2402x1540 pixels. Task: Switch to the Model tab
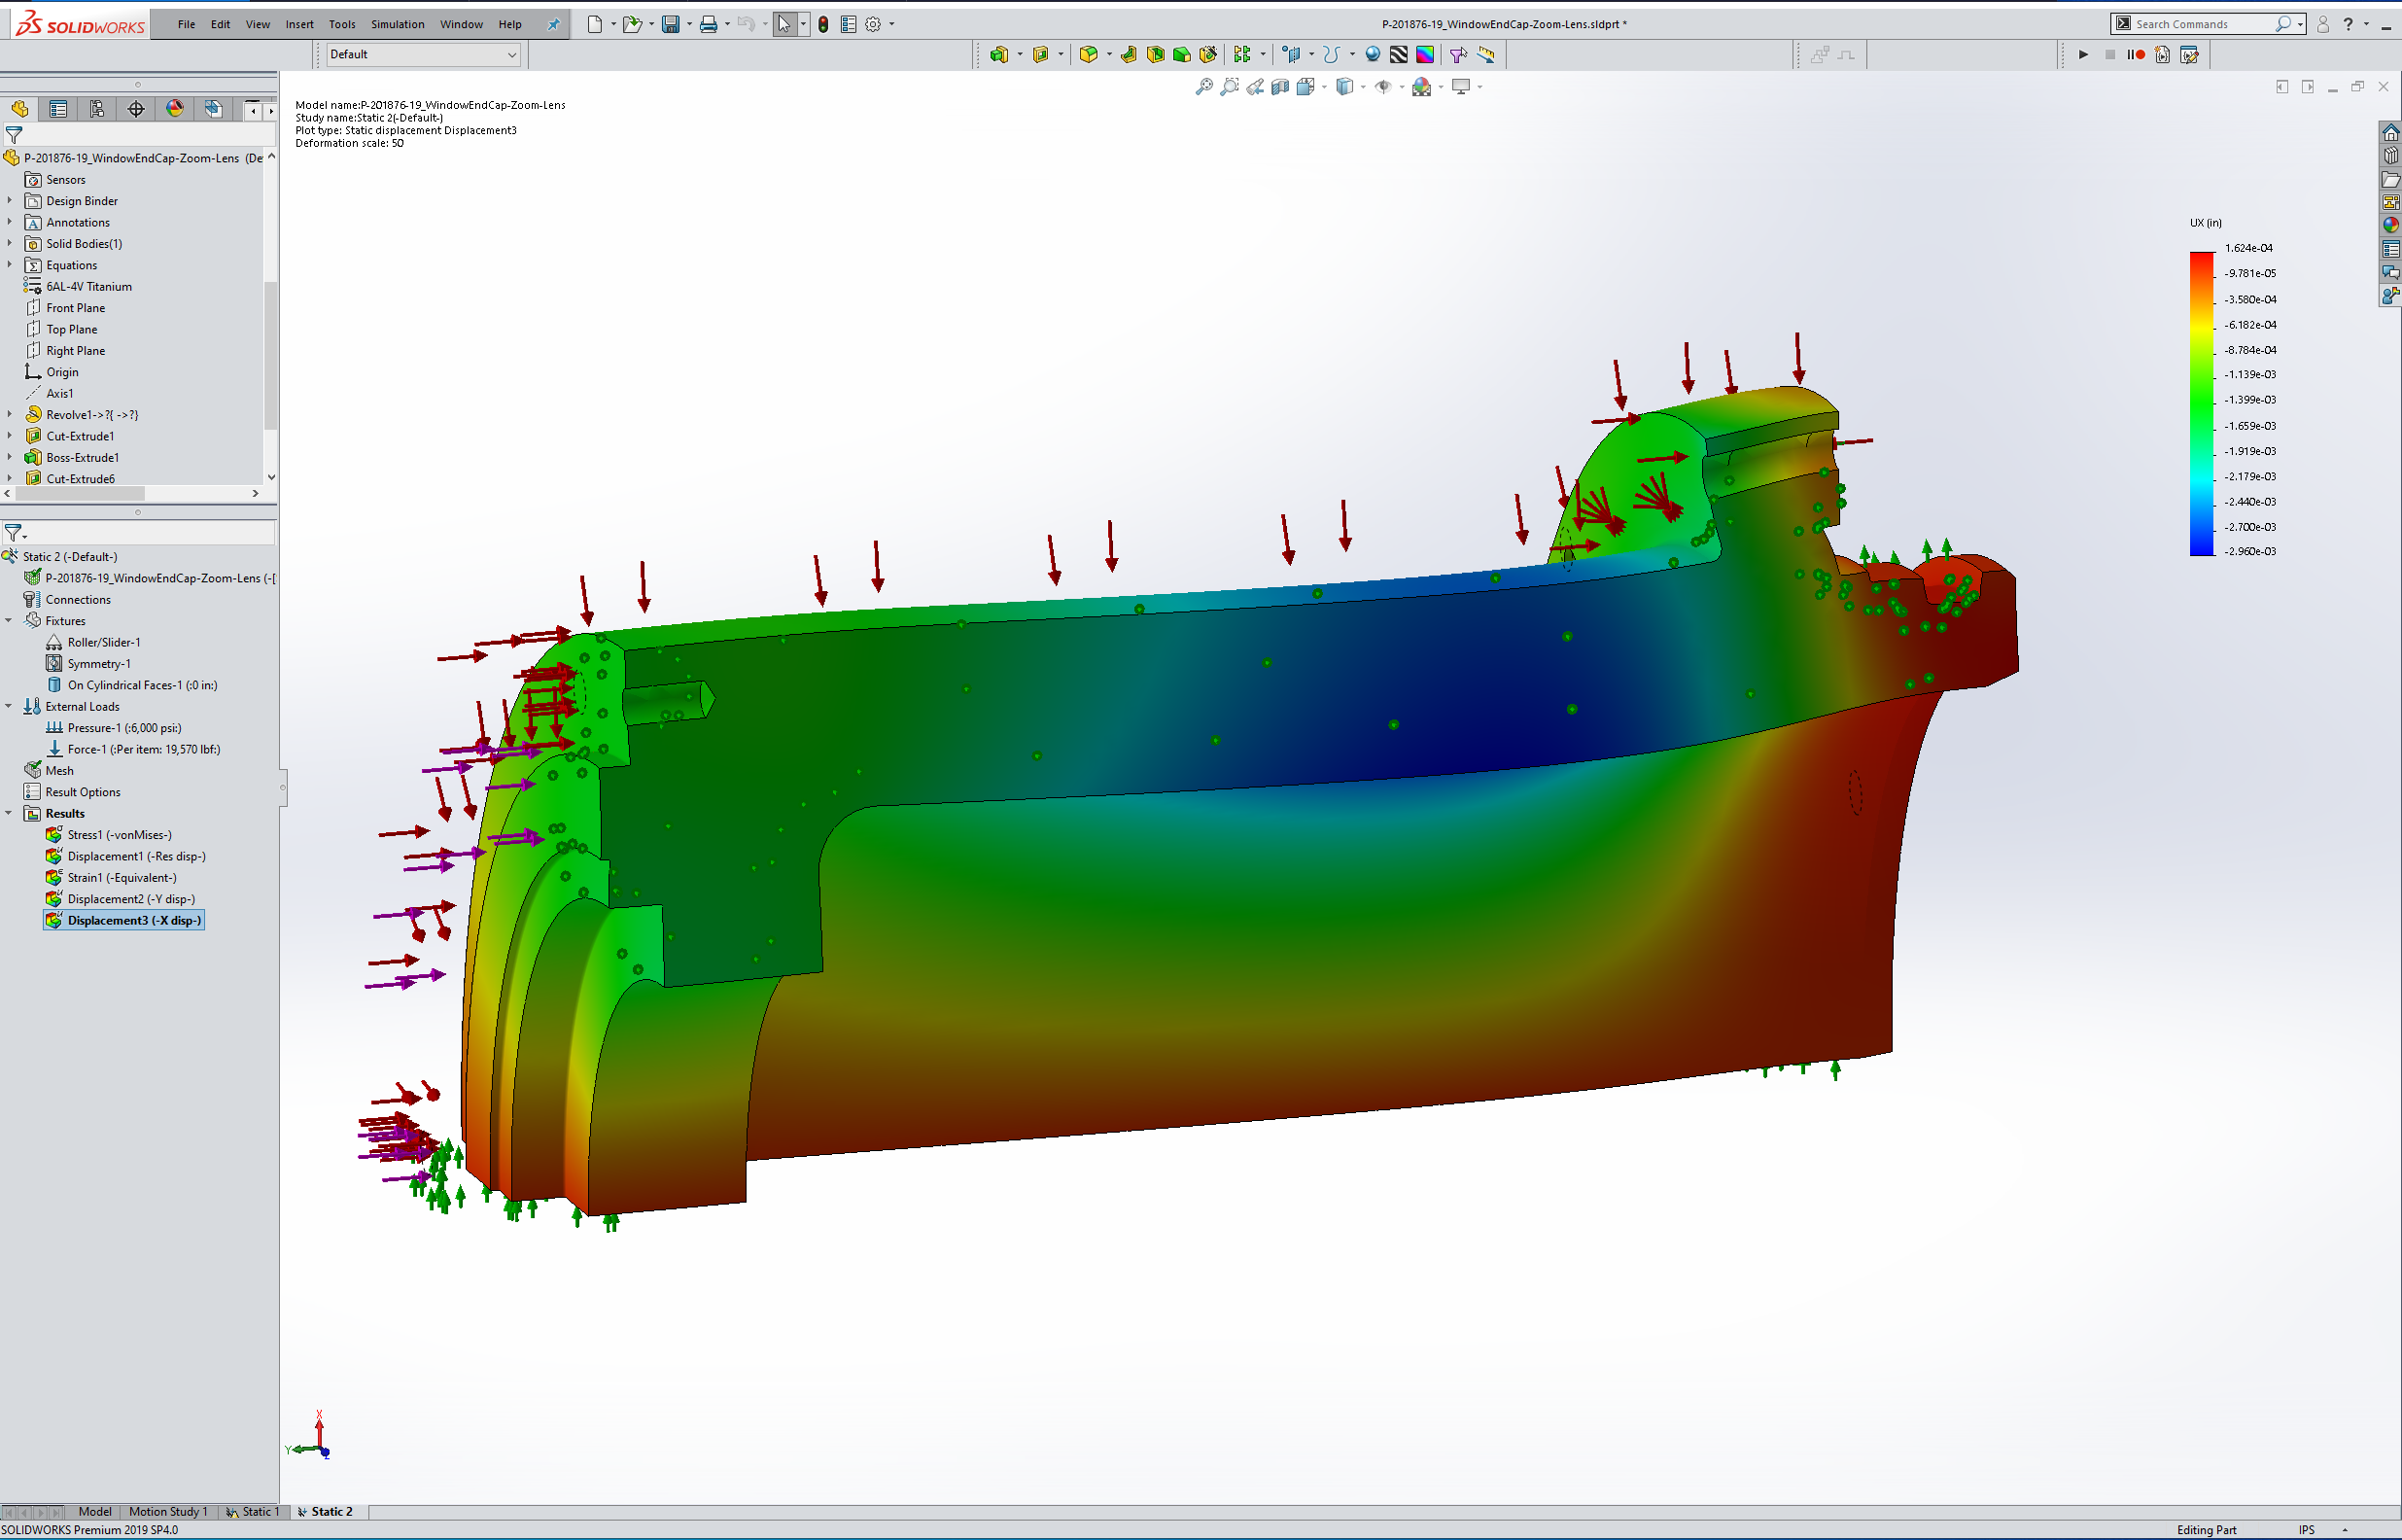(x=95, y=1511)
